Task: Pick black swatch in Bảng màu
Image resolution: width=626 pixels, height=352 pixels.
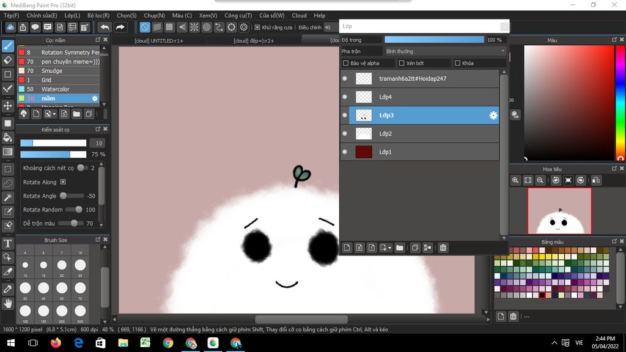Action: 542,295
